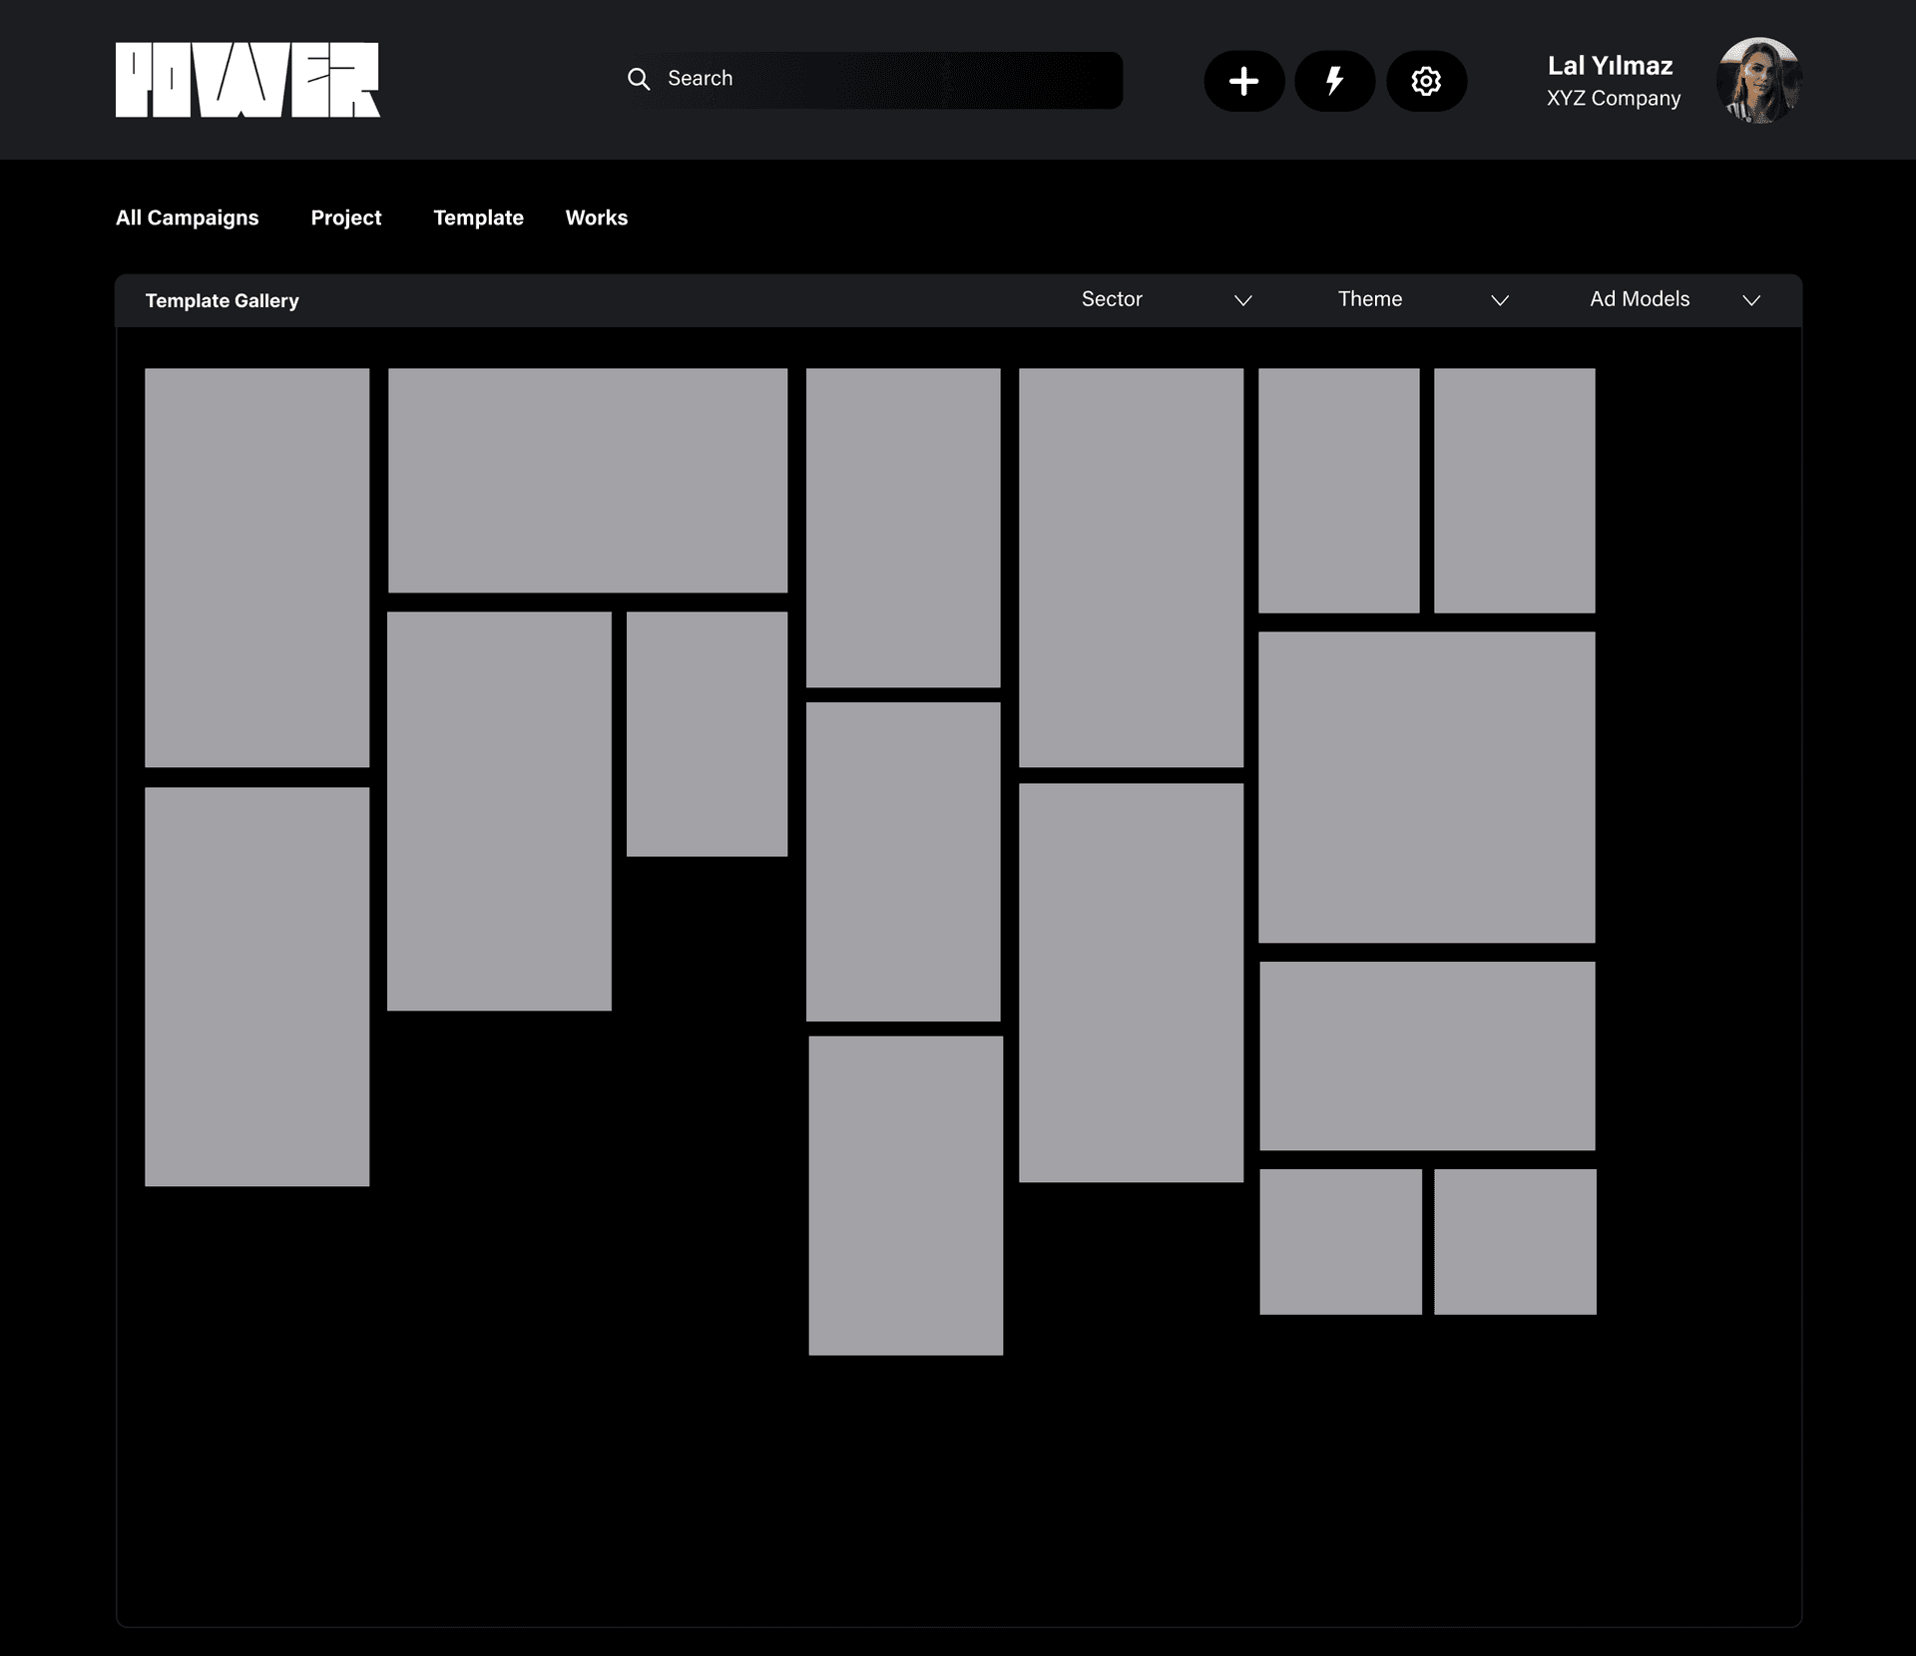
Task: Click the Template Gallery heading
Action: 222,300
